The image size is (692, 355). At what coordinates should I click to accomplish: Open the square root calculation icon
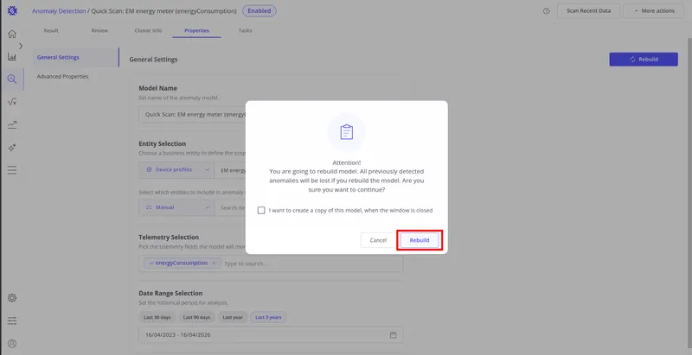click(12, 102)
